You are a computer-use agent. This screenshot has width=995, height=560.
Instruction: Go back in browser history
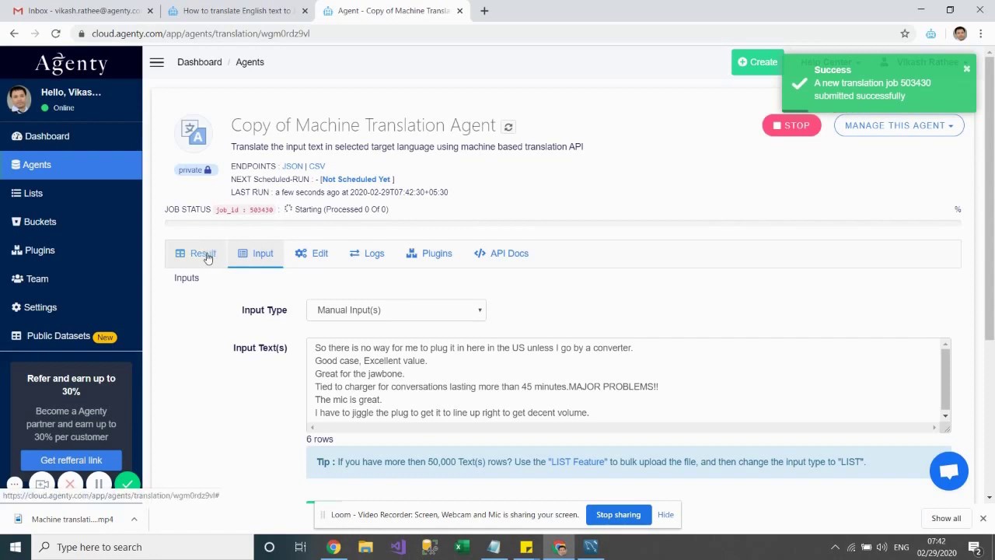[x=14, y=33]
